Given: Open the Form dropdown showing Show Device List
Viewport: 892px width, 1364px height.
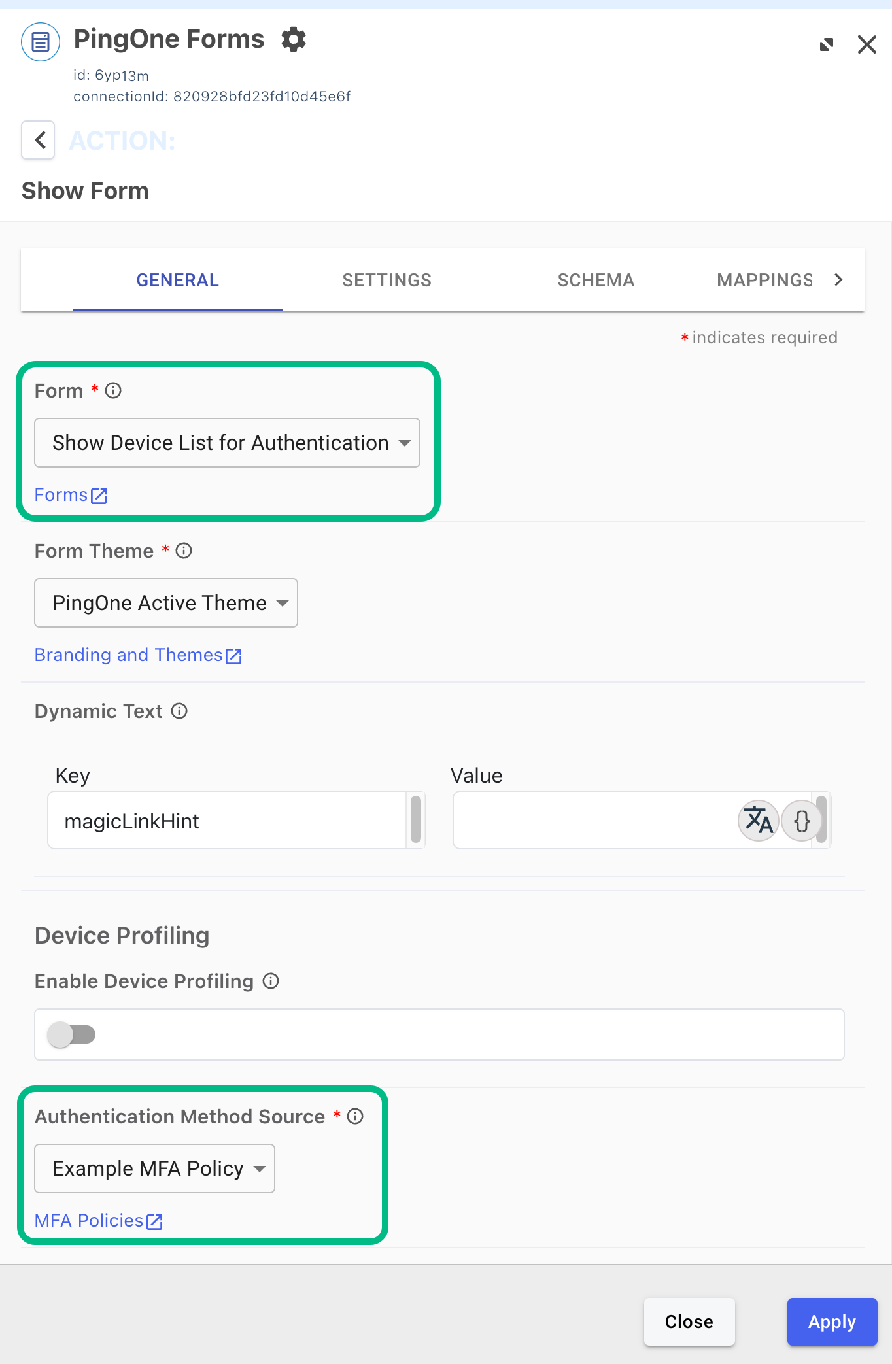Looking at the screenshot, I should [x=227, y=443].
